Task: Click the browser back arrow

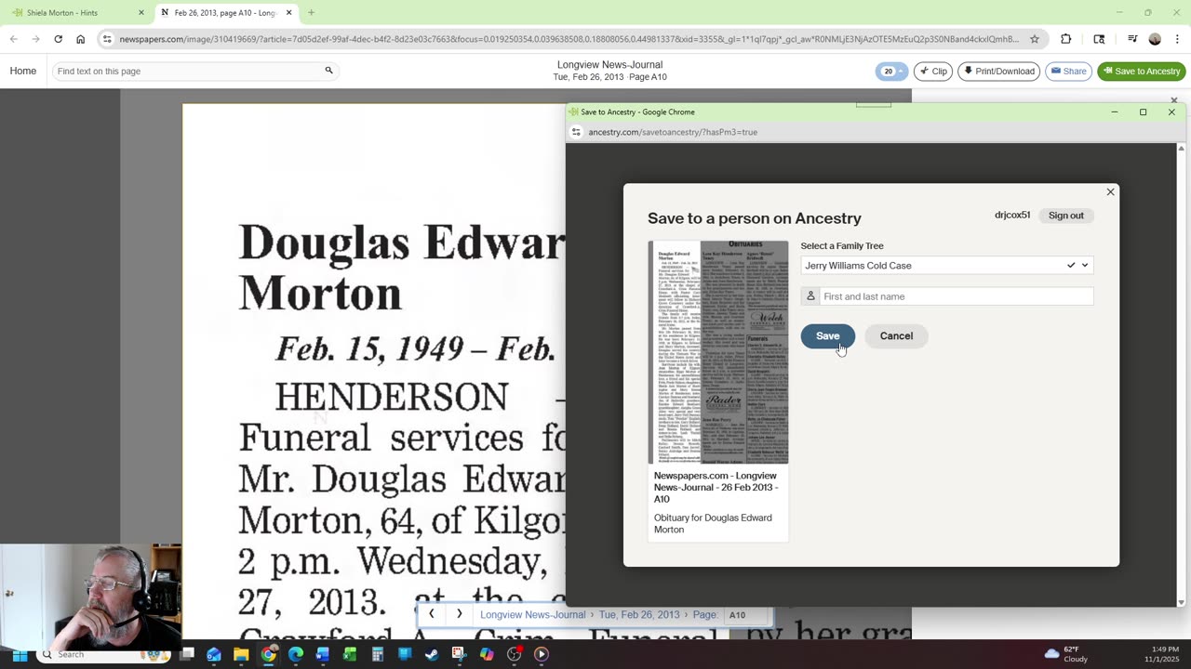Action: (13, 39)
